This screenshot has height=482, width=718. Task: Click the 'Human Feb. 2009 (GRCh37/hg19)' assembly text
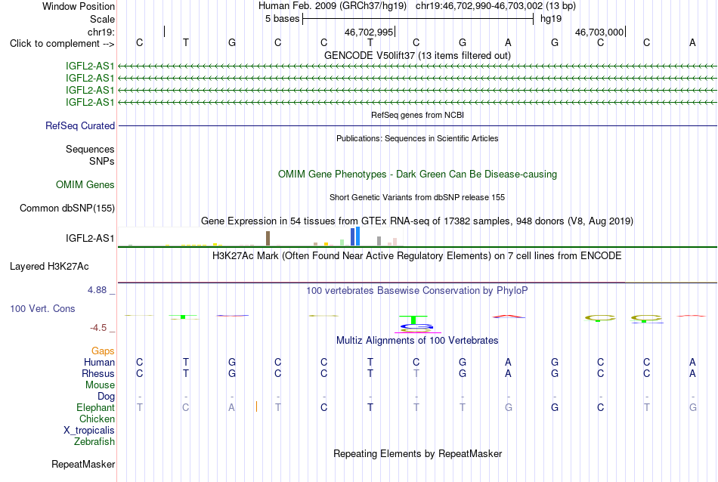click(333, 6)
